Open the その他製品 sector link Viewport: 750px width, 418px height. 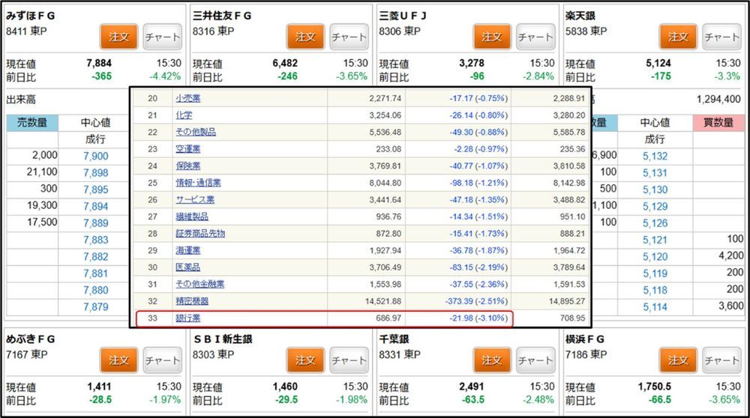pyautogui.click(x=196, y=132)
